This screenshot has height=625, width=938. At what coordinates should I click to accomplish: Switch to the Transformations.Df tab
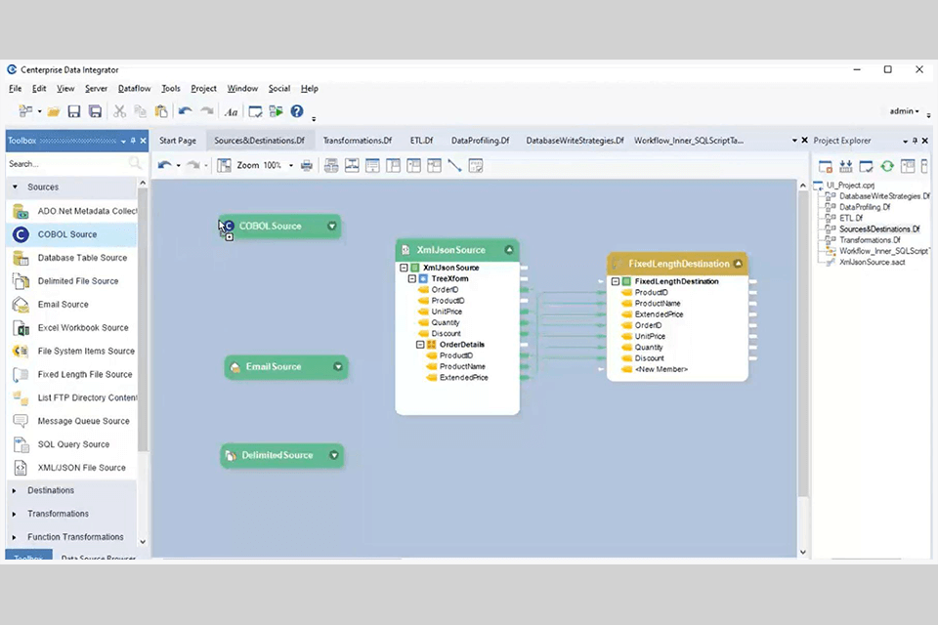tap(358, 141)
